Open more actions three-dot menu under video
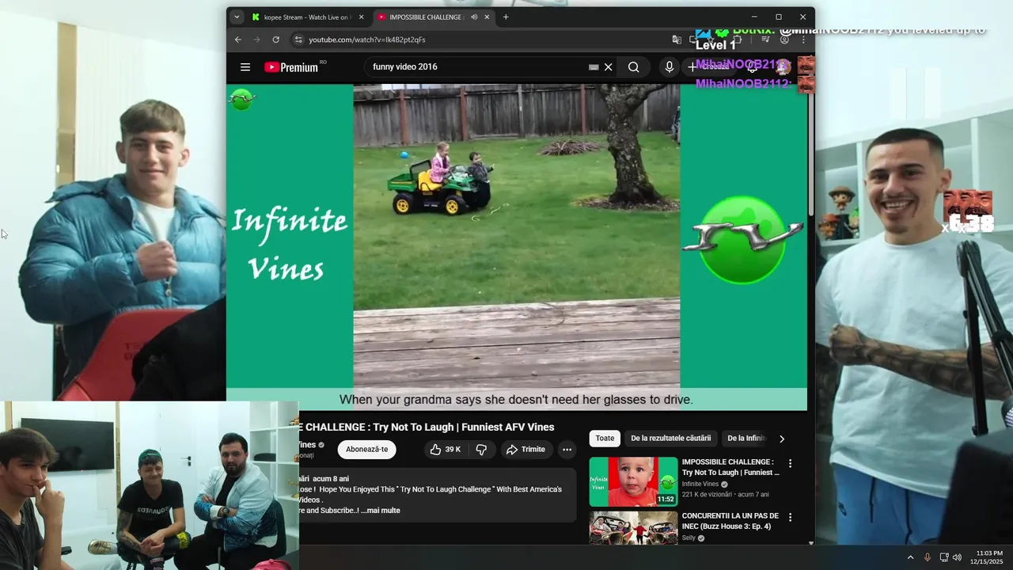This screenshot has width=1013, height=570. point(567,450)
